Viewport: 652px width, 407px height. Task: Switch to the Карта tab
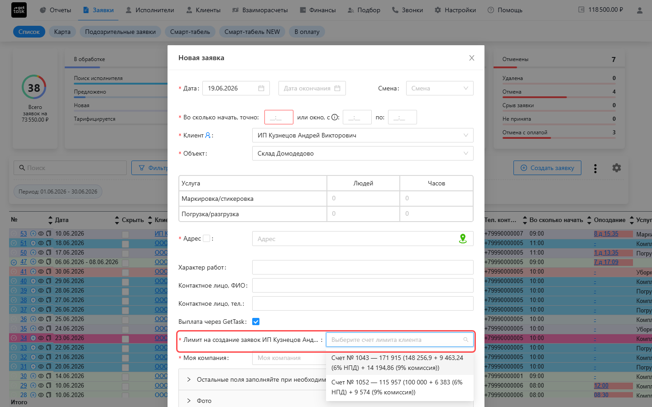[62, 32]
